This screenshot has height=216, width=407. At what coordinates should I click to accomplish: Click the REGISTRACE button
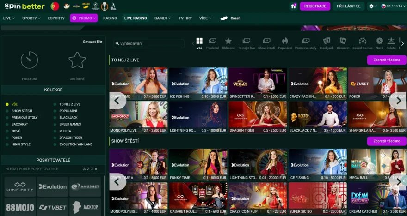pos(315,6)
